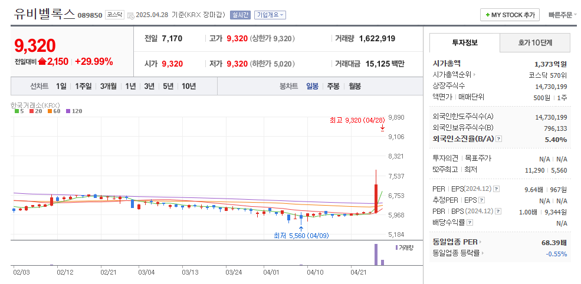Click the 상한가 9,320 upper limit text
This screenshot has height=284, width=581.
(x=273, y=38)
